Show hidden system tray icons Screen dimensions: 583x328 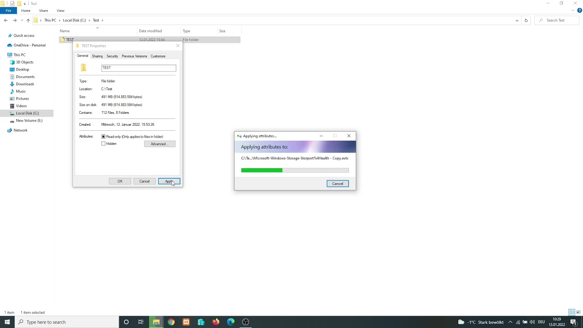pos(510,322)
